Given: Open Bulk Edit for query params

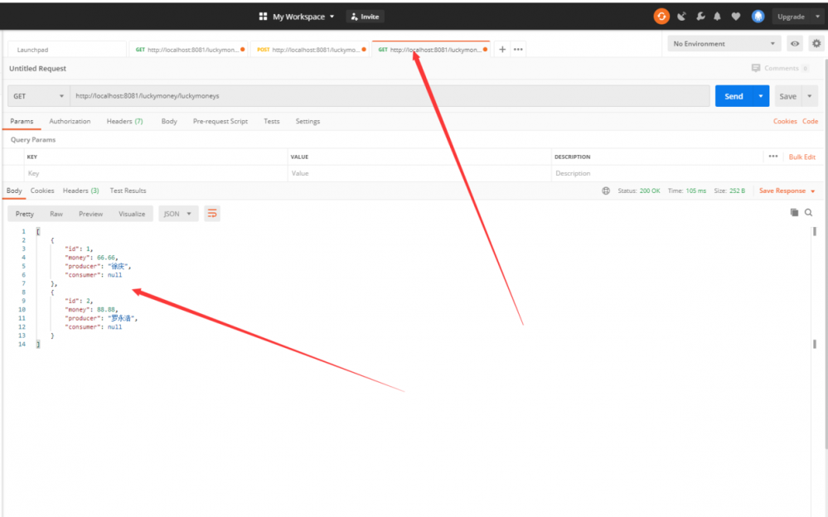Looking at the screenshot, I should pyautogui.click(x=801, y=156).
